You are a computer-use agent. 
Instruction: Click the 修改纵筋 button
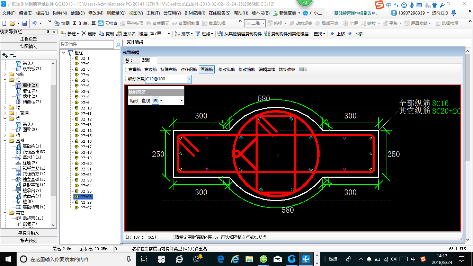tap(227, 69)
